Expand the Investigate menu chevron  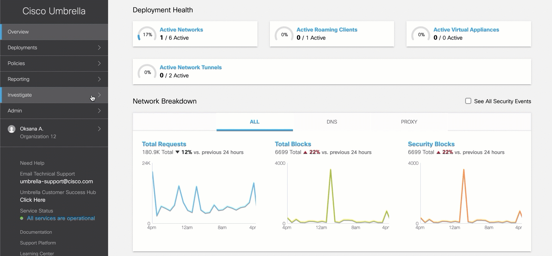pyautogui.click(x=99, y=95)
